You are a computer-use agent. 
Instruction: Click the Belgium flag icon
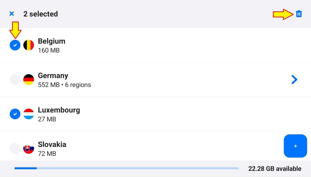pyautogui.click(x=29, y=45)
